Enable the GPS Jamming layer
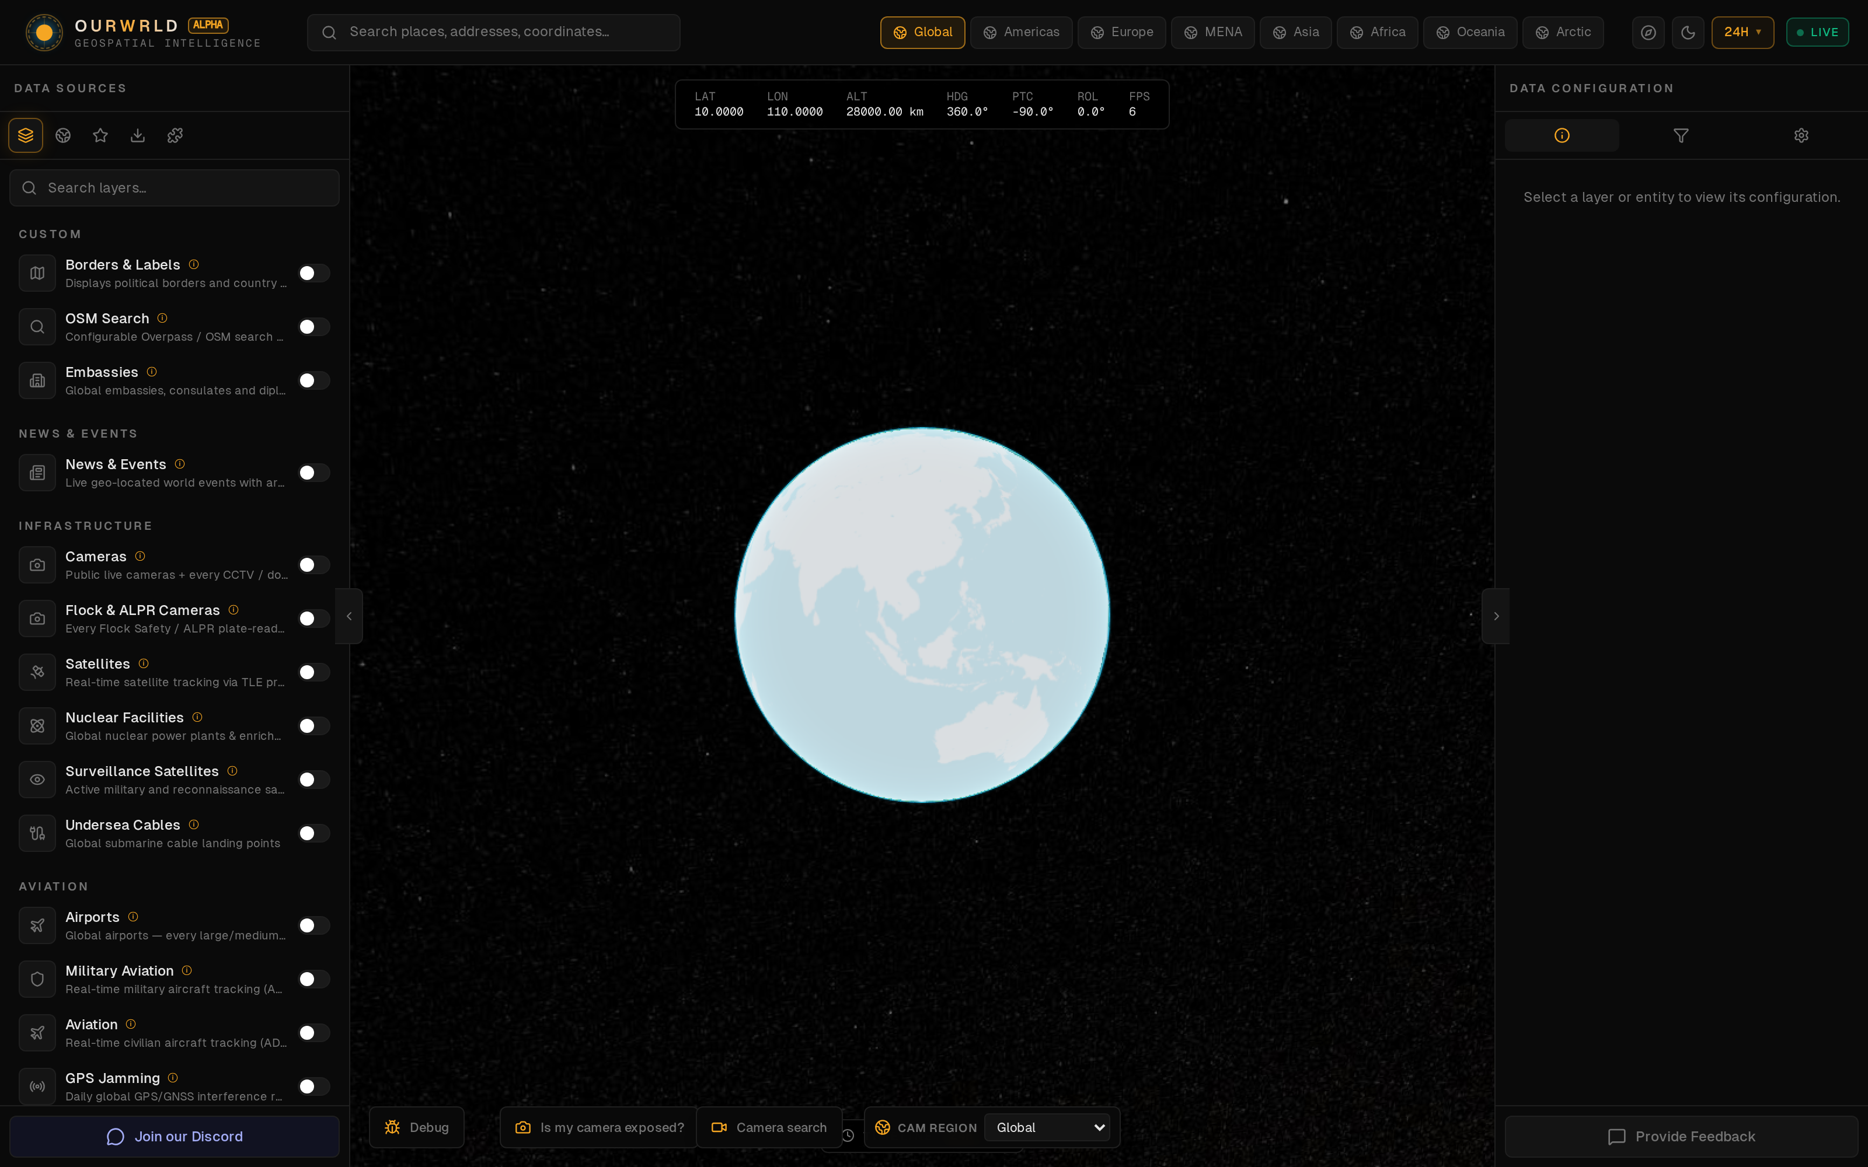 tap(314, 1086)
